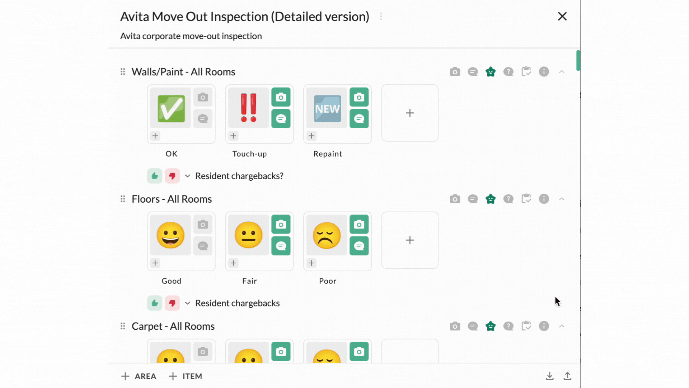Click small plus under Repaint rating

(x=311, y=136)
